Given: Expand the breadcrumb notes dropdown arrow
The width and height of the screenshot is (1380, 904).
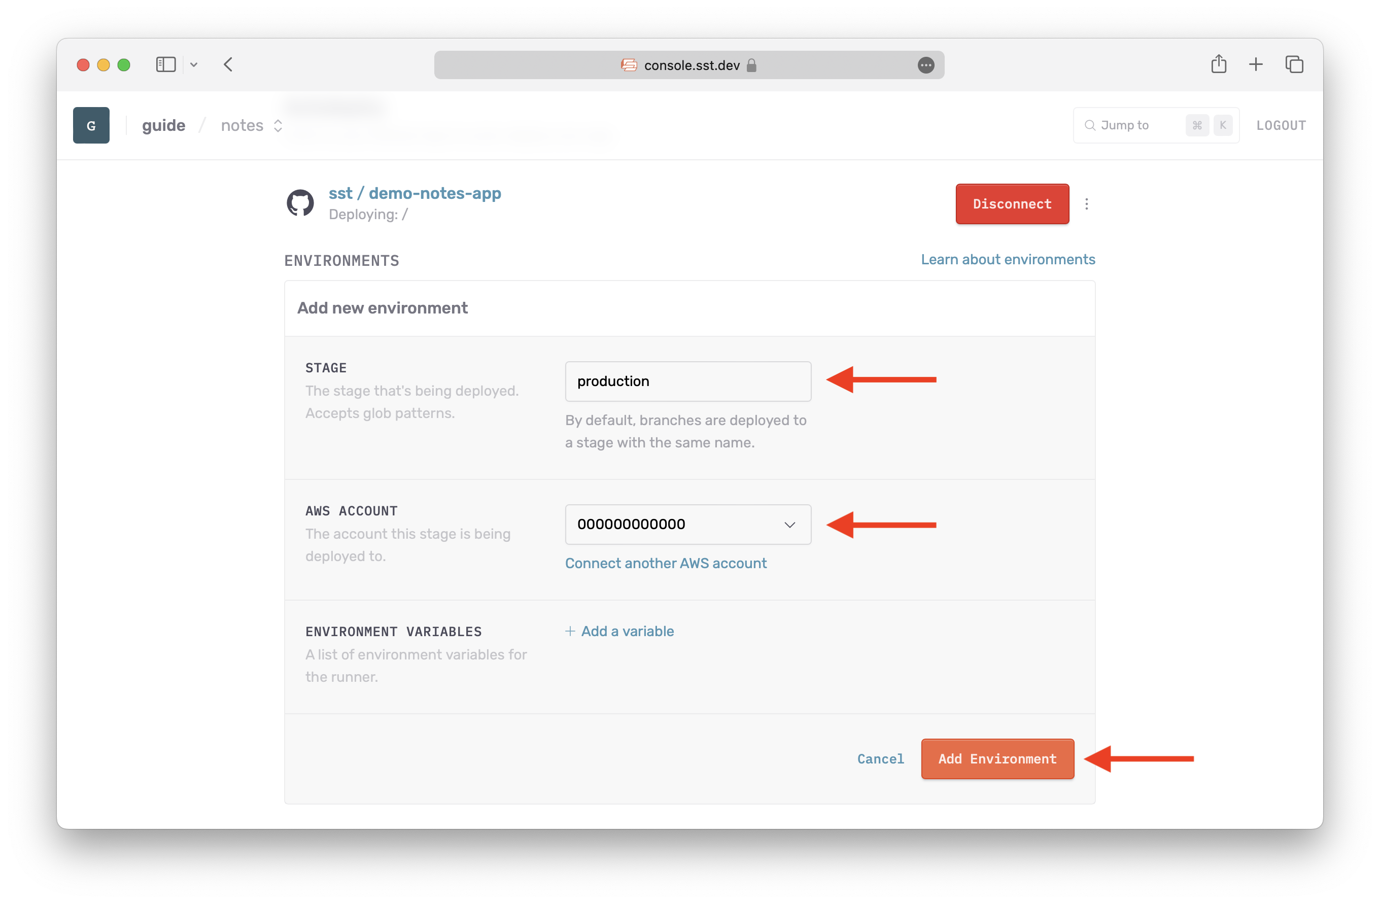Looking at the screenshot, I should click(x=279, y=125).
